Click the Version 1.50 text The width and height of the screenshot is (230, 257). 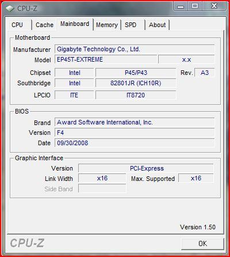coord(198,227)
